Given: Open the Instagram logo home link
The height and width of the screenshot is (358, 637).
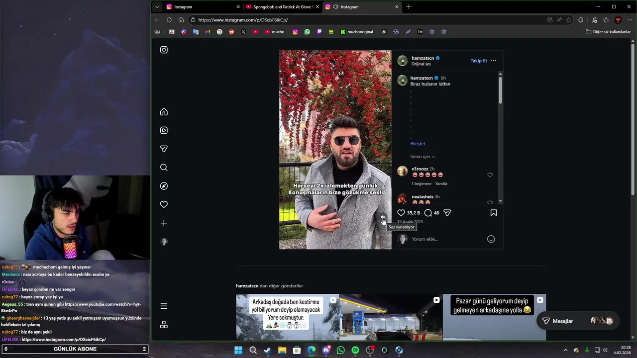Looking at the screenshot, I should click(164, 50).
